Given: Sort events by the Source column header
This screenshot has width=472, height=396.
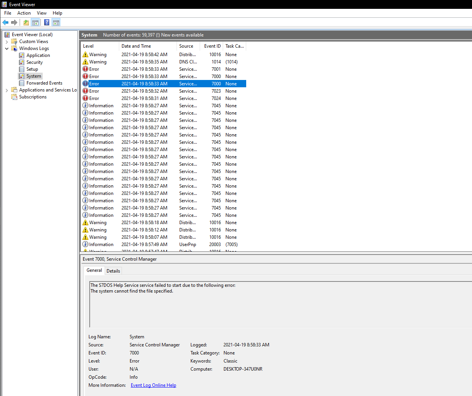Looking at the screenshot, I should tap(188, 46).
